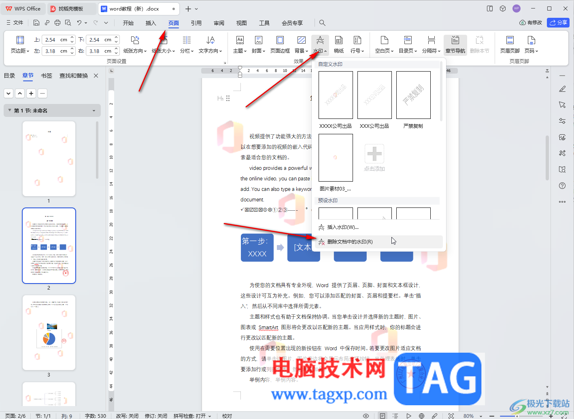Open the 引用 references tab
The height and width of the screenshot is (419, 574).
(x=196, y=23)
